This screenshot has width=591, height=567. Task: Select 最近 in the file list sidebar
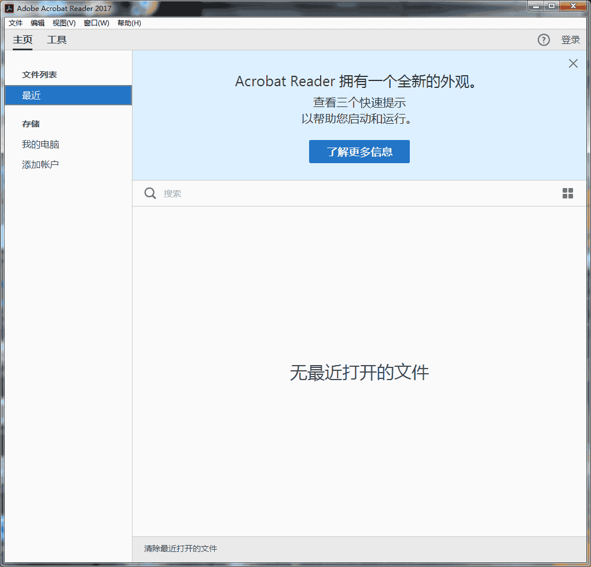pos(68,95)
